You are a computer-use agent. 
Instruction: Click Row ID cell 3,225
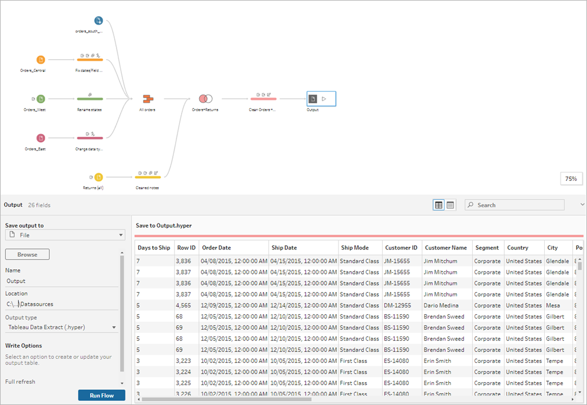click(186, 383)
